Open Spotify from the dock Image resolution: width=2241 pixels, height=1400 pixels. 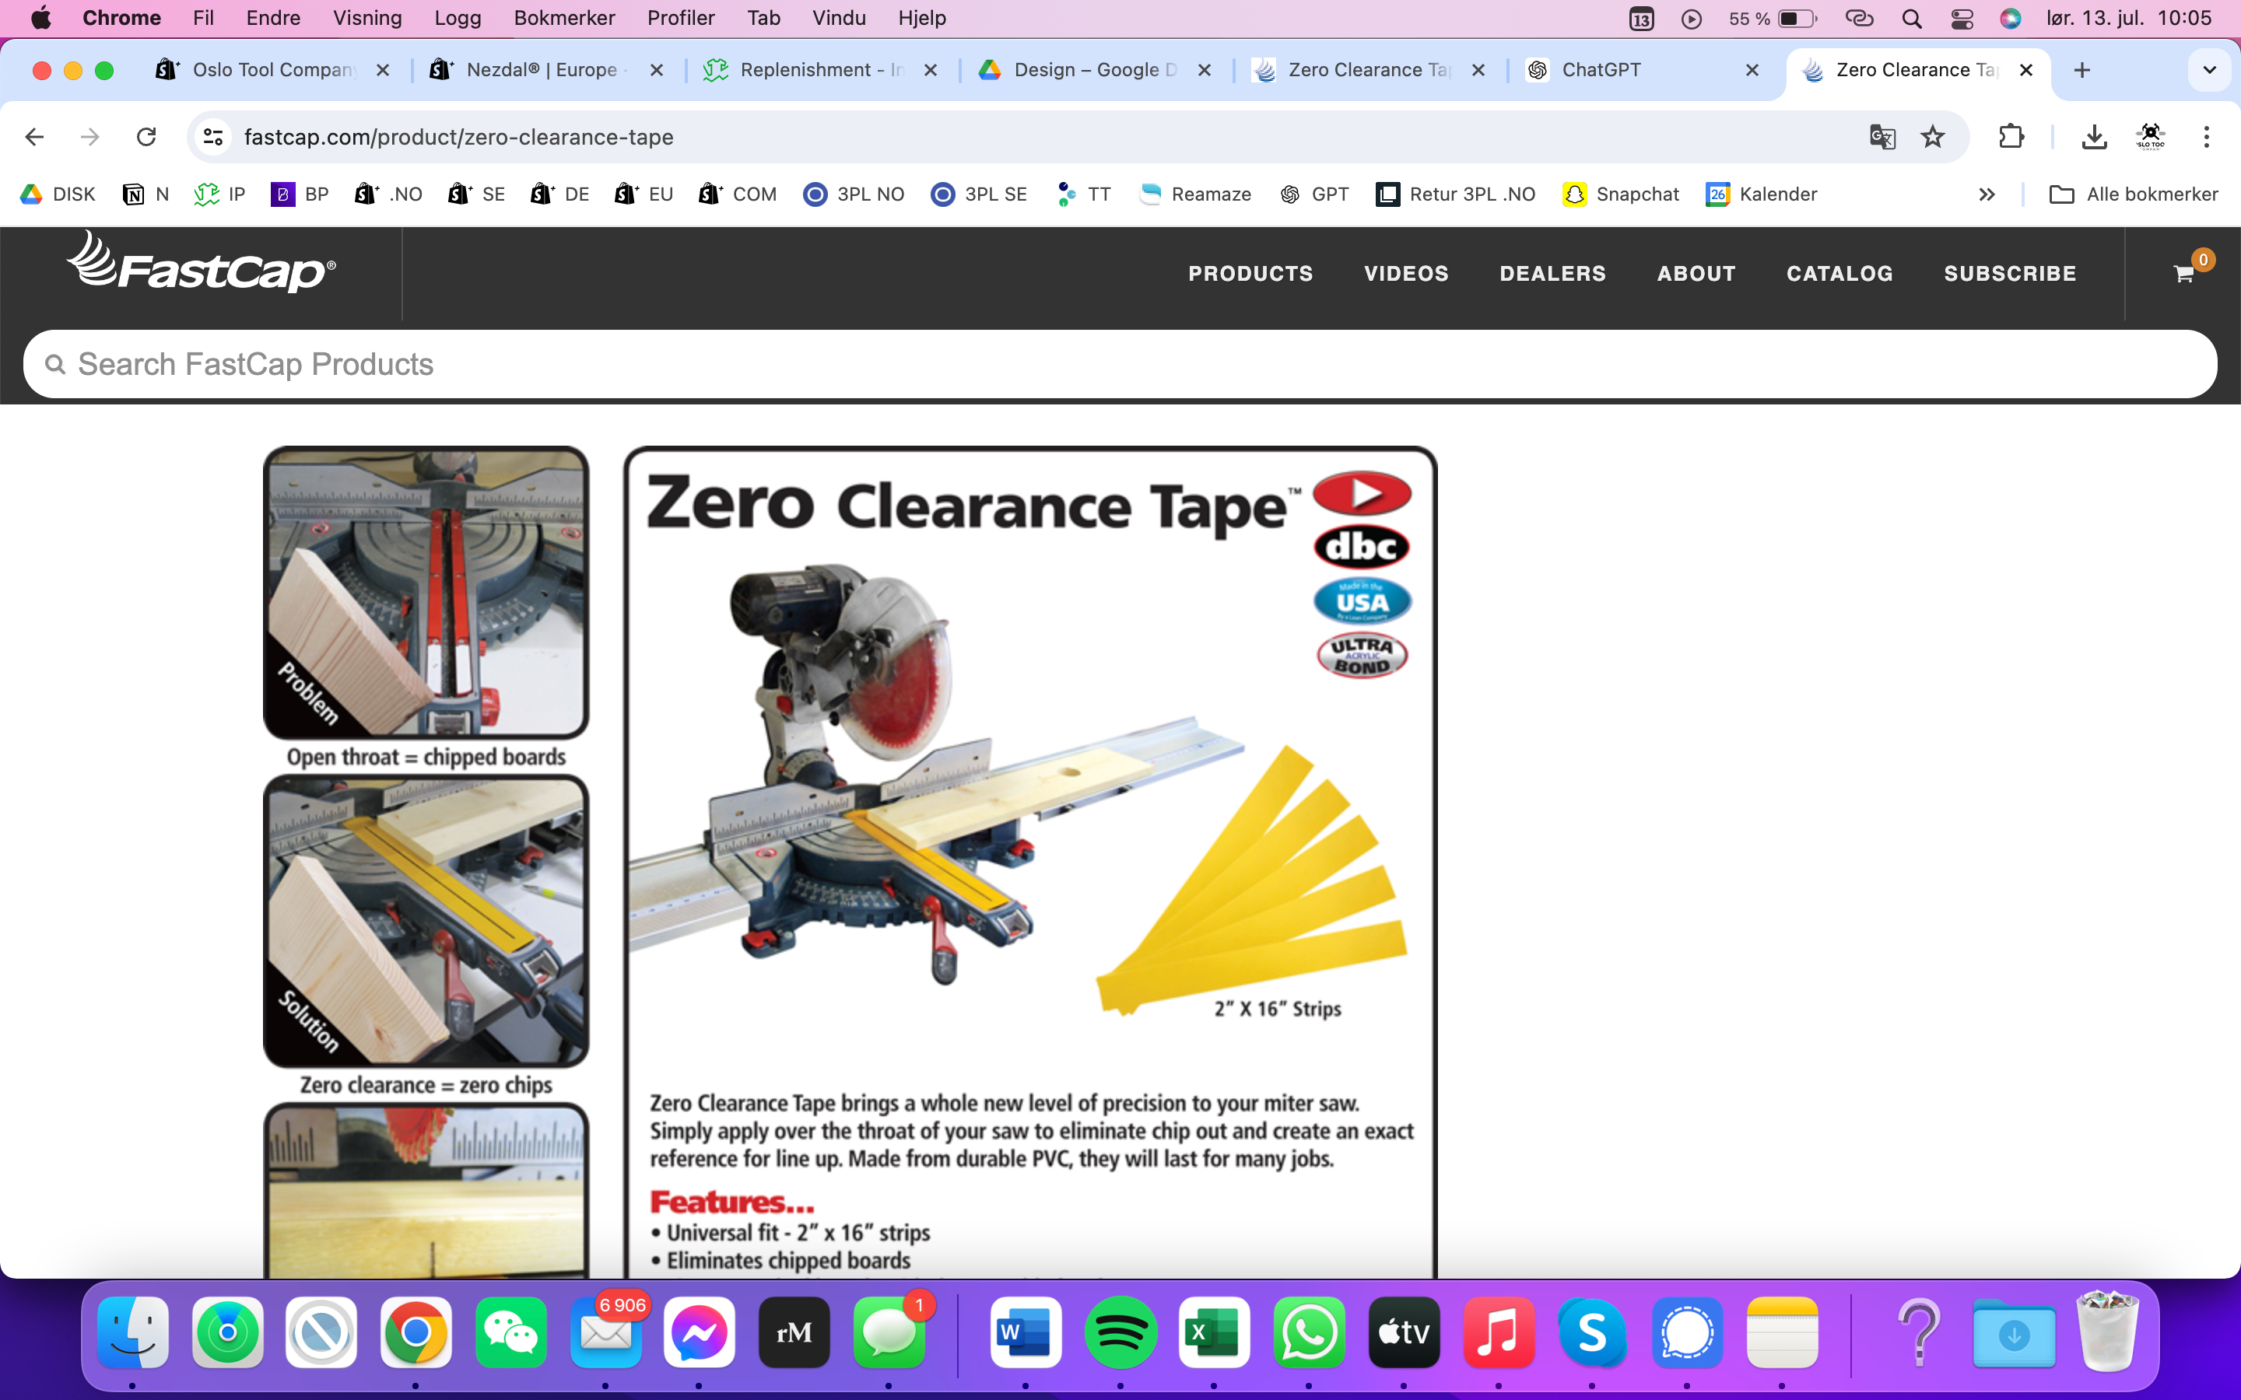(1120, 1332)
